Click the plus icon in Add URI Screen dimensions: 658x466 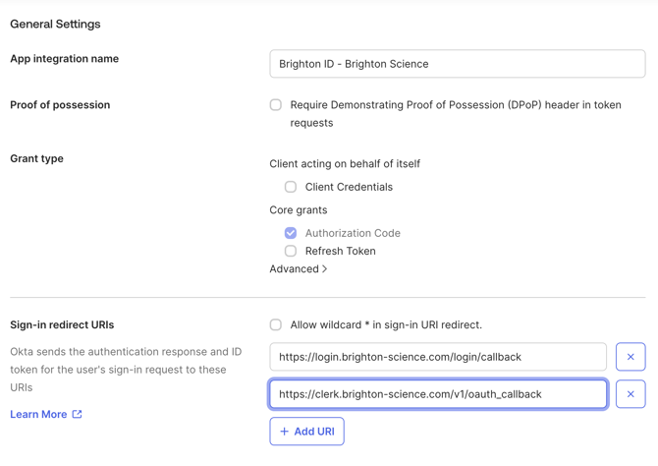(285, 432)
